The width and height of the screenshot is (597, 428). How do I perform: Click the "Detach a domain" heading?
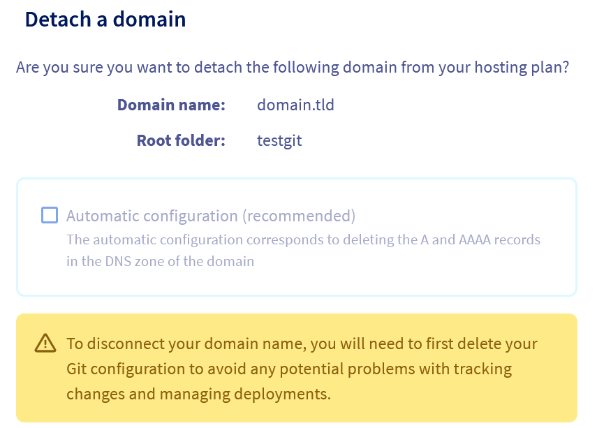(x=105, y=19)
